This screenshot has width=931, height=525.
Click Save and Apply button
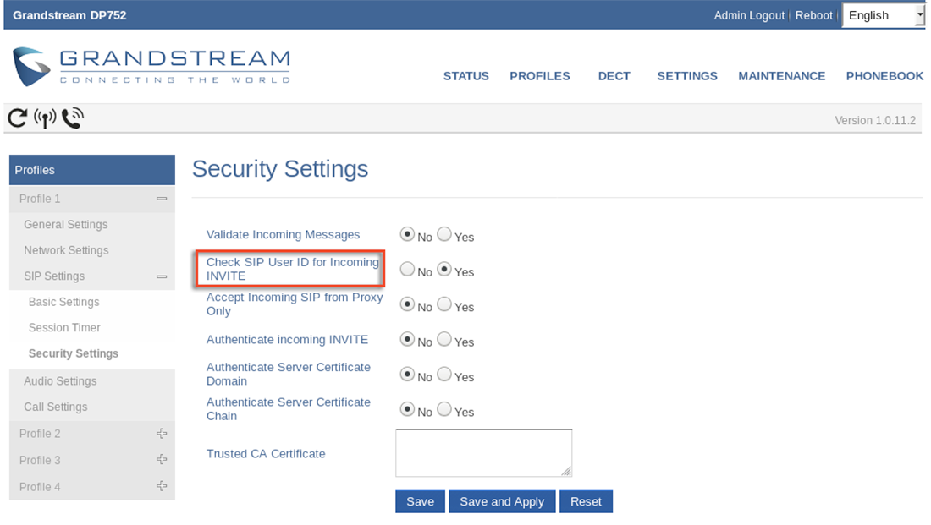click(x=502, y=502)
